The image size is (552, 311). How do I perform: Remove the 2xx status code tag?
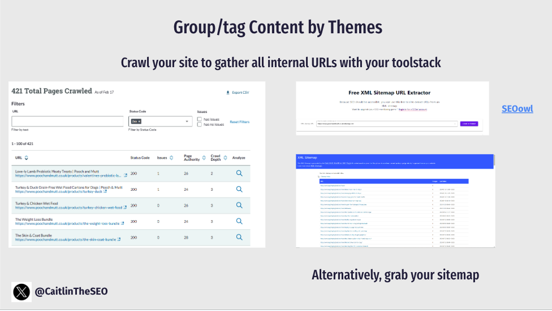[x=140, y=121]
